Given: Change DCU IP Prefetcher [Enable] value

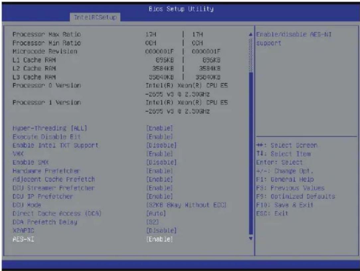Looking at the screenshot, I should coord(159,196).
